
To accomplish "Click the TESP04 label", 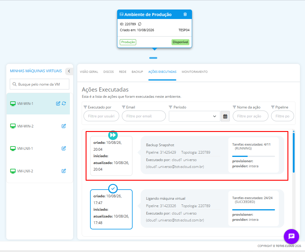I will [x=184, y=30].
